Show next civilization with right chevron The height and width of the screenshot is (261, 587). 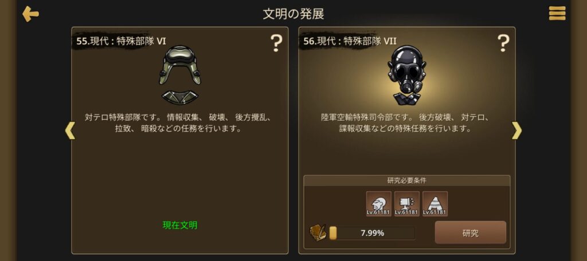[516, 130]
